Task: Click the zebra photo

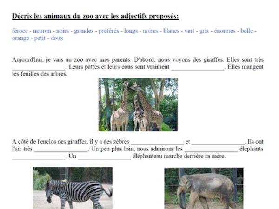Action: [73, 188]
